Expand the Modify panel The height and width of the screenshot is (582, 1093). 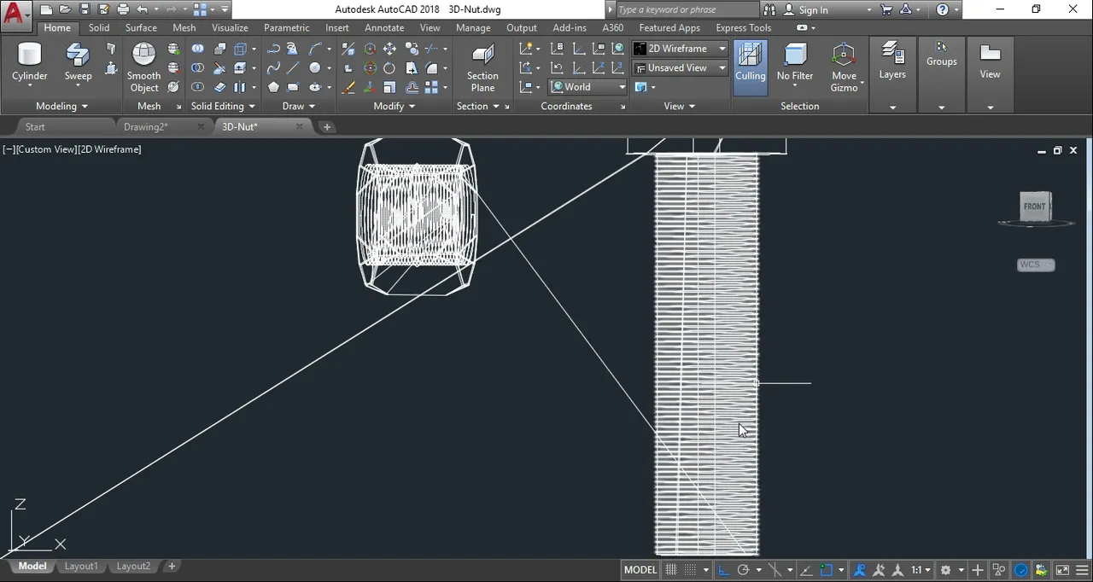(395, 106)
